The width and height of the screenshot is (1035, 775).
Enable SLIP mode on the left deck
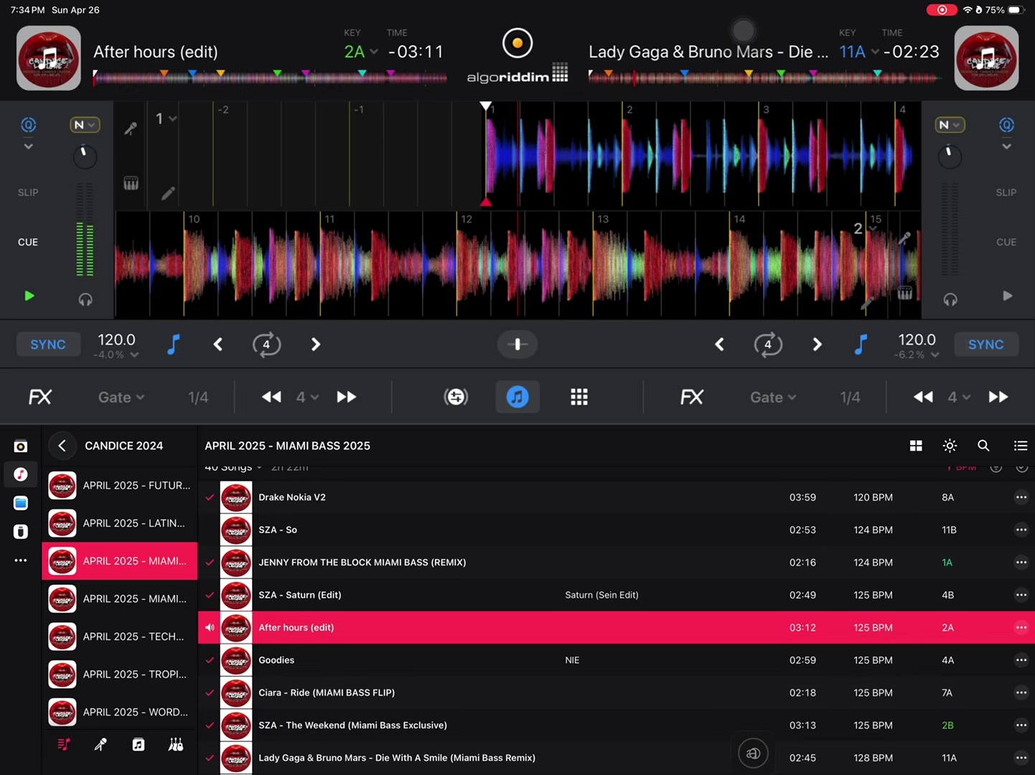(x=28, y=192)
